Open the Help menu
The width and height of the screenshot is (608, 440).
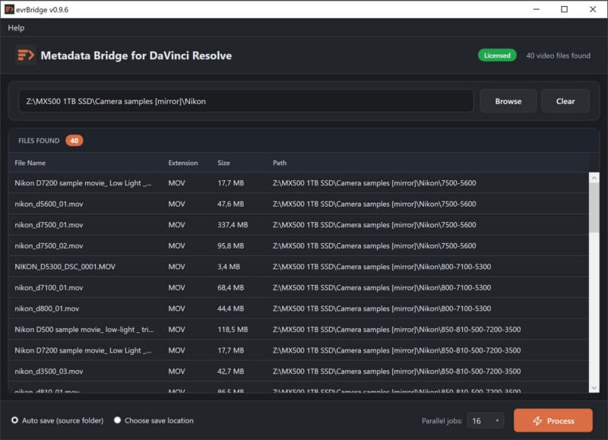coord(15,27)
